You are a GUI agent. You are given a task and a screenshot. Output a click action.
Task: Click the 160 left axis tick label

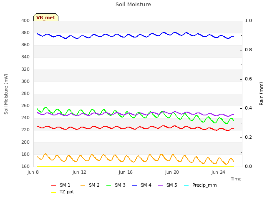click(25, 166)
